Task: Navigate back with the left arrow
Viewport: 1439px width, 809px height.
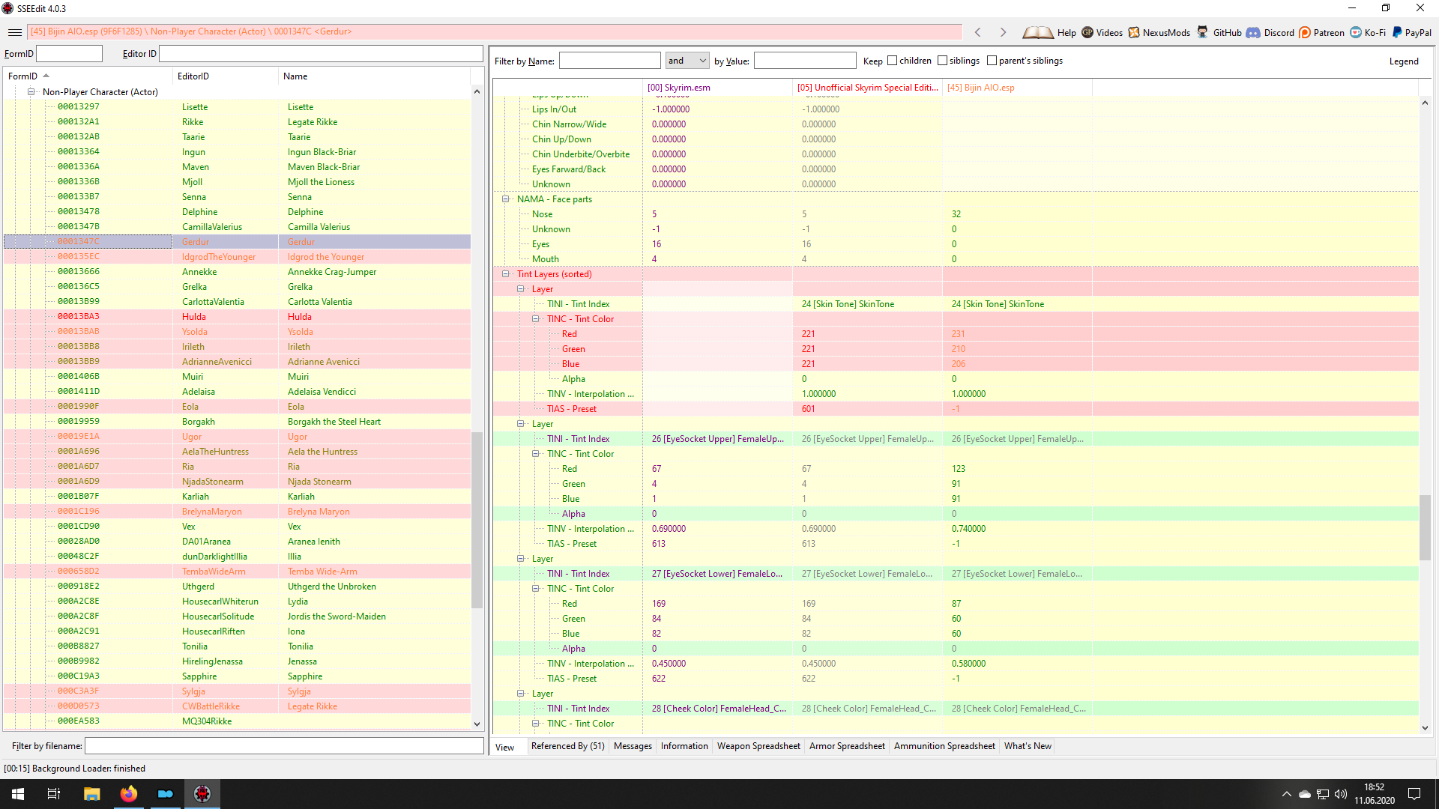Action: (977, 32)
